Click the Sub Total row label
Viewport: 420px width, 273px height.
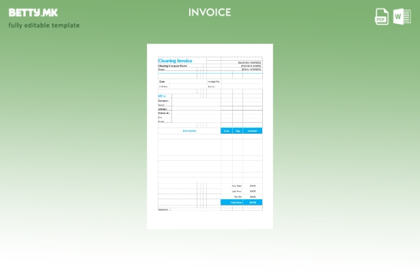point(237,186)
